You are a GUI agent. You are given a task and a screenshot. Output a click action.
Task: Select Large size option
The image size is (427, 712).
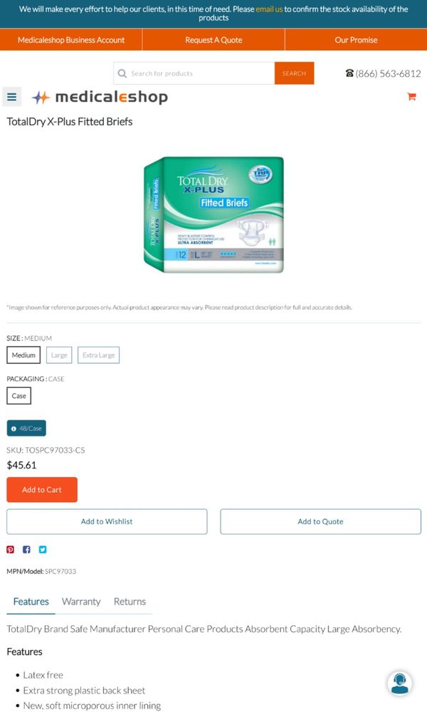click(59, 355)
